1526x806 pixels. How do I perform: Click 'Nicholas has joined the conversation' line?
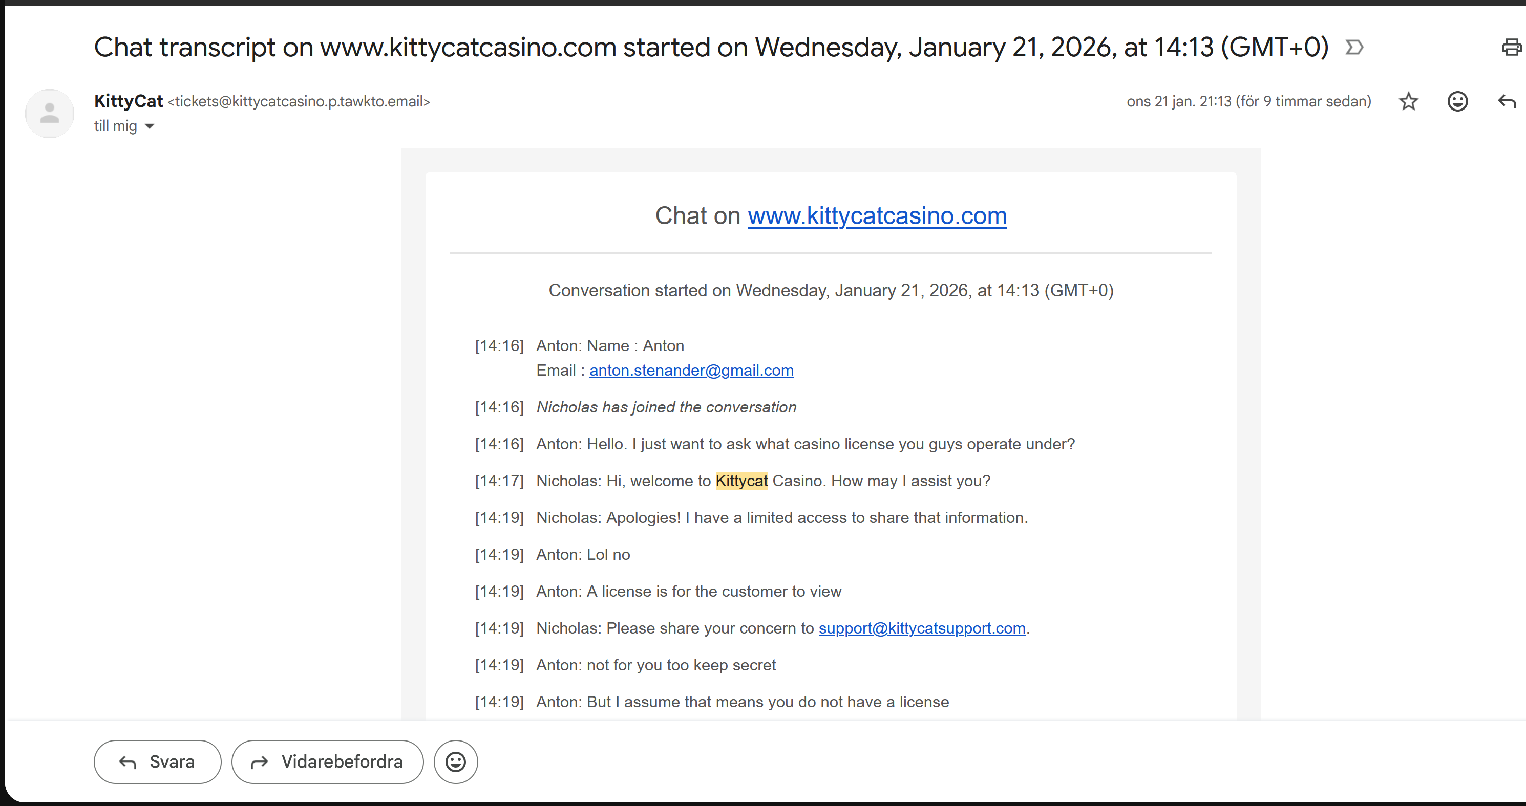click(666, 407)
